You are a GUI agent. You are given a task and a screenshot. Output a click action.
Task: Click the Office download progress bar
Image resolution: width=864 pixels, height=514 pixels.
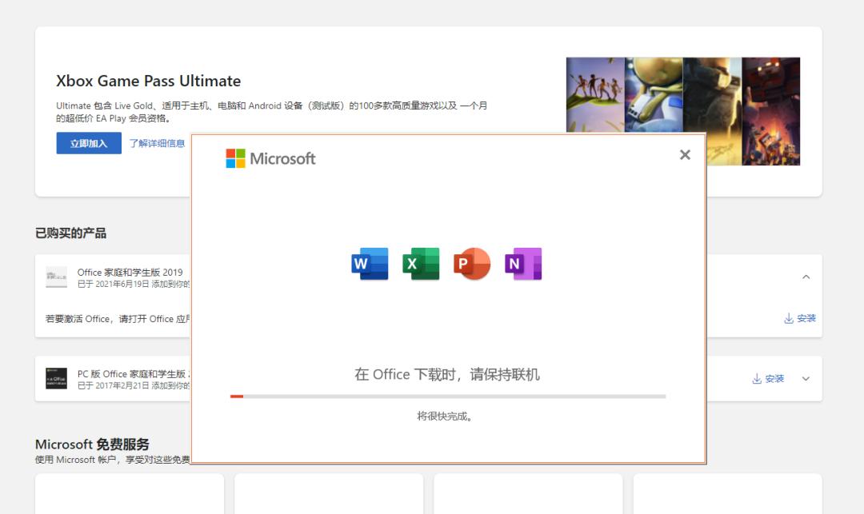pyautogui.click(x=448, y=396)
